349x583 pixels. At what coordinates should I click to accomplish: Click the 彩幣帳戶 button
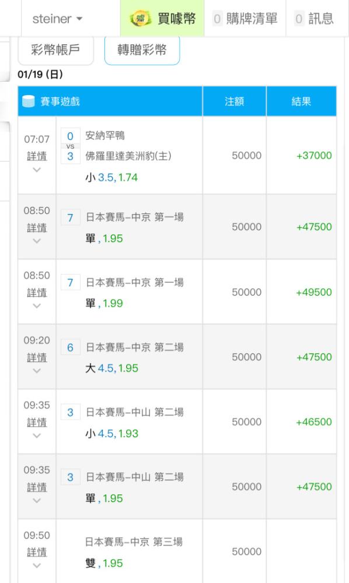pos(56,50)
